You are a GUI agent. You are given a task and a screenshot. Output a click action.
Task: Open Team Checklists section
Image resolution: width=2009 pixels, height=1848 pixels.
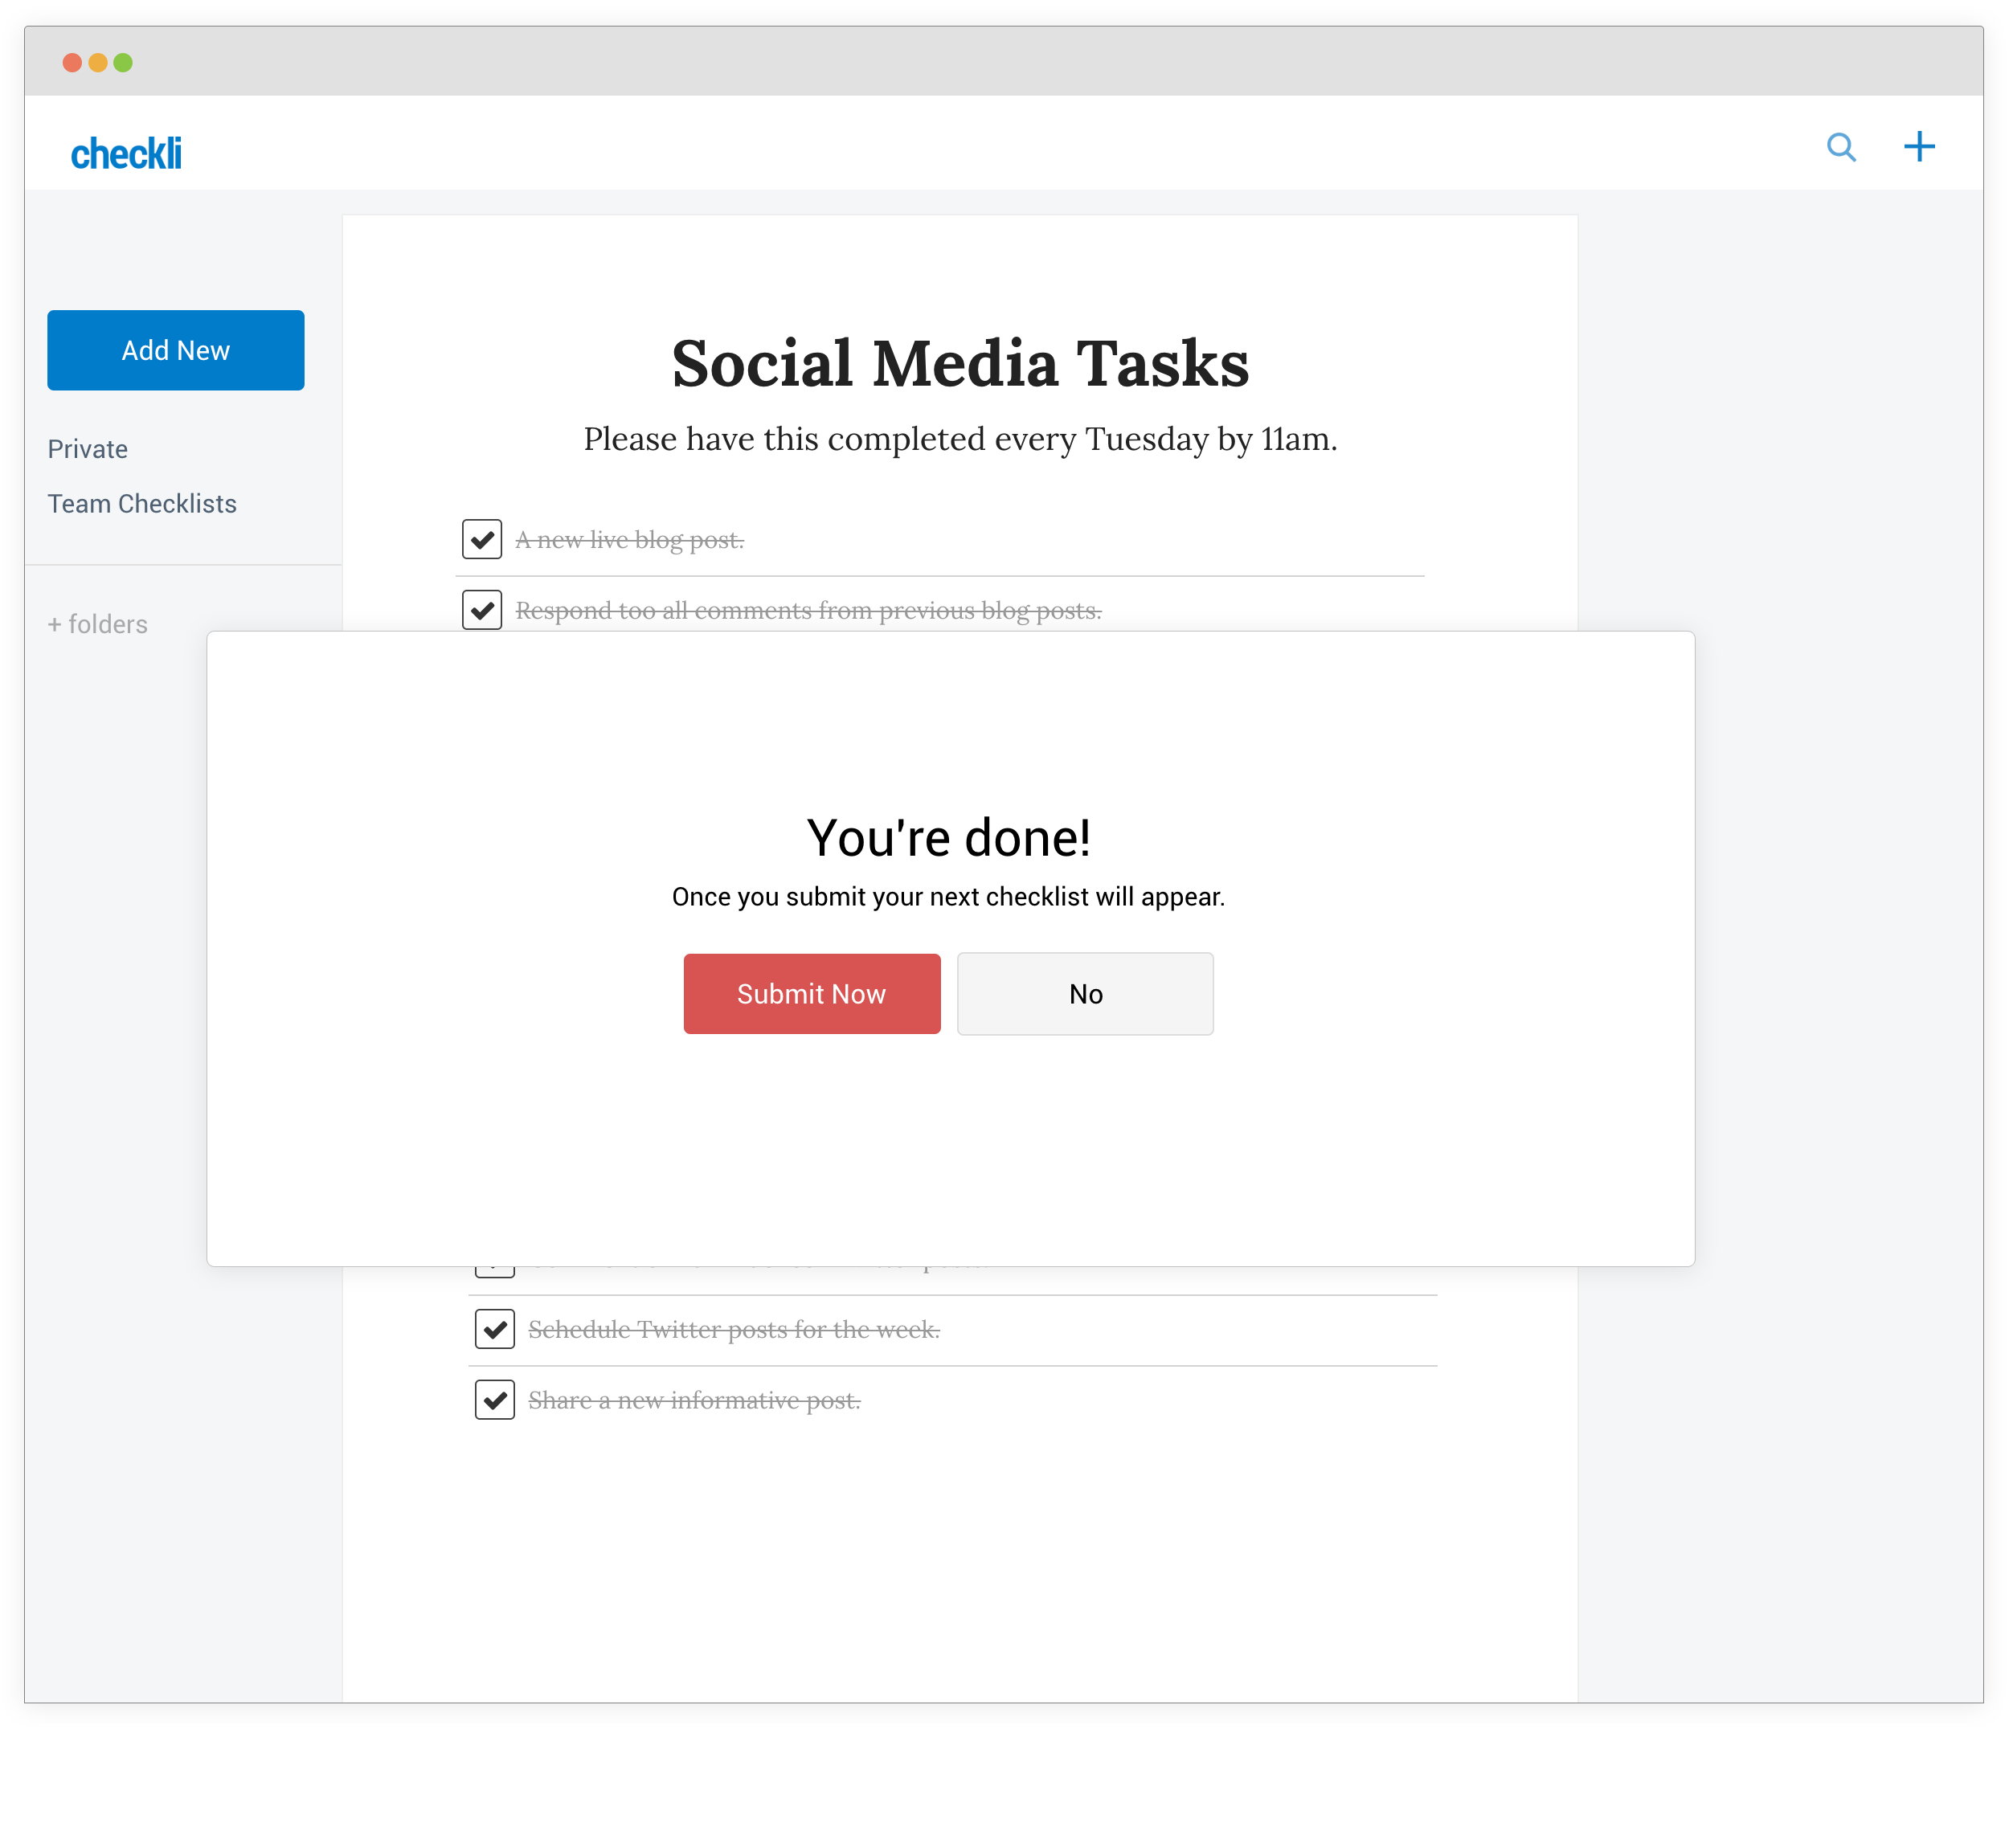pos(141,502)
